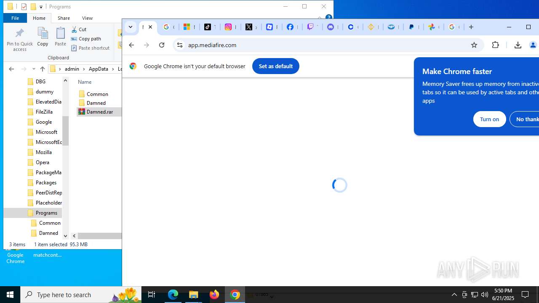The height and width of the screenshot is (303, 539).
Task: Open Customize Quick Access Toolbar dropdown
Action: coord(41,7)
